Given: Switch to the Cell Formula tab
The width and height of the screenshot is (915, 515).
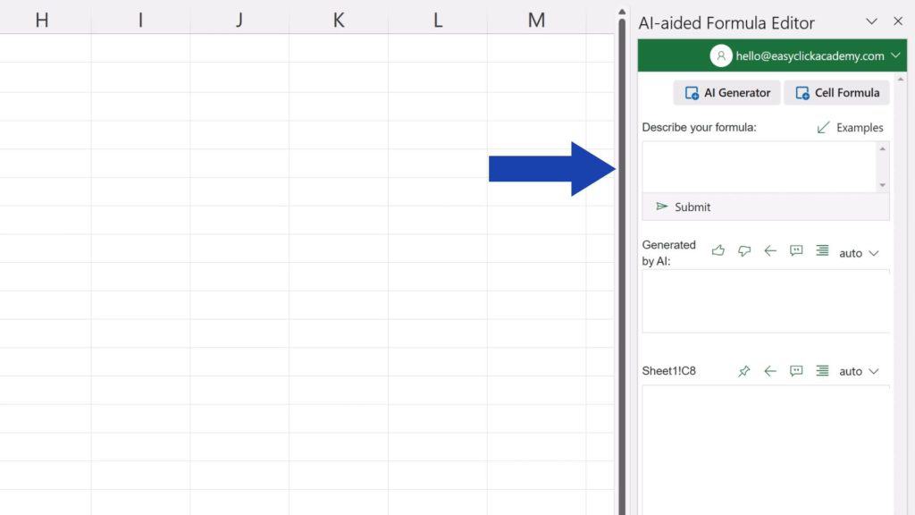Looking at the screenshot, I should (836, 93).
